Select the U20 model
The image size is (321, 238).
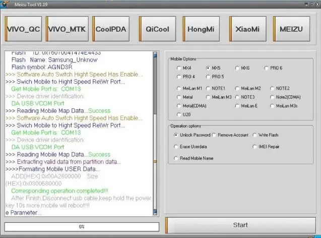coord(183,114)
